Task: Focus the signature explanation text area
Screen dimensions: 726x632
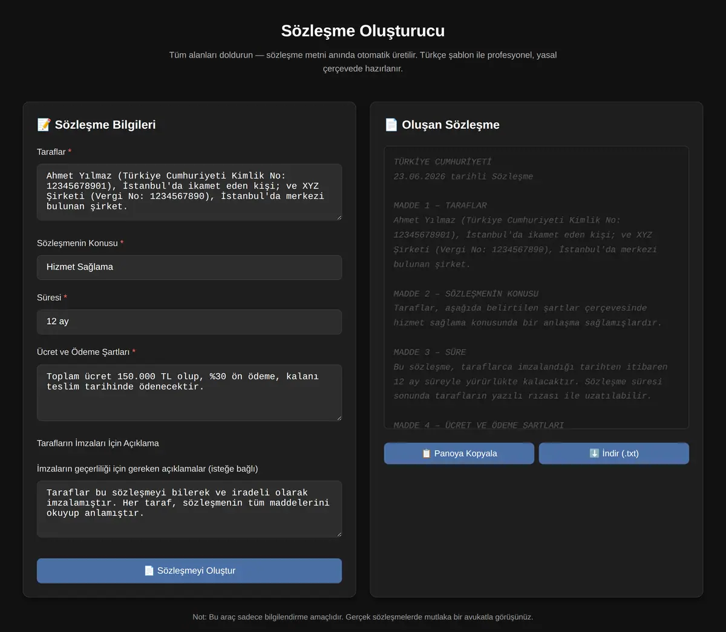Action: [x=189, y=509]
